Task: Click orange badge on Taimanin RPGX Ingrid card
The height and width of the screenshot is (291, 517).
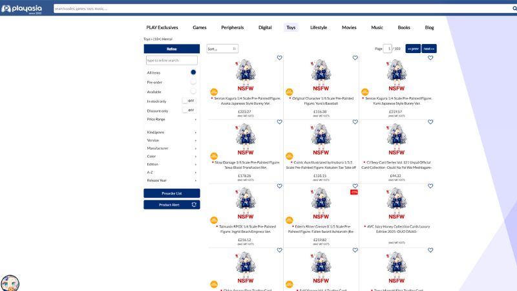Action: point(214,220)
